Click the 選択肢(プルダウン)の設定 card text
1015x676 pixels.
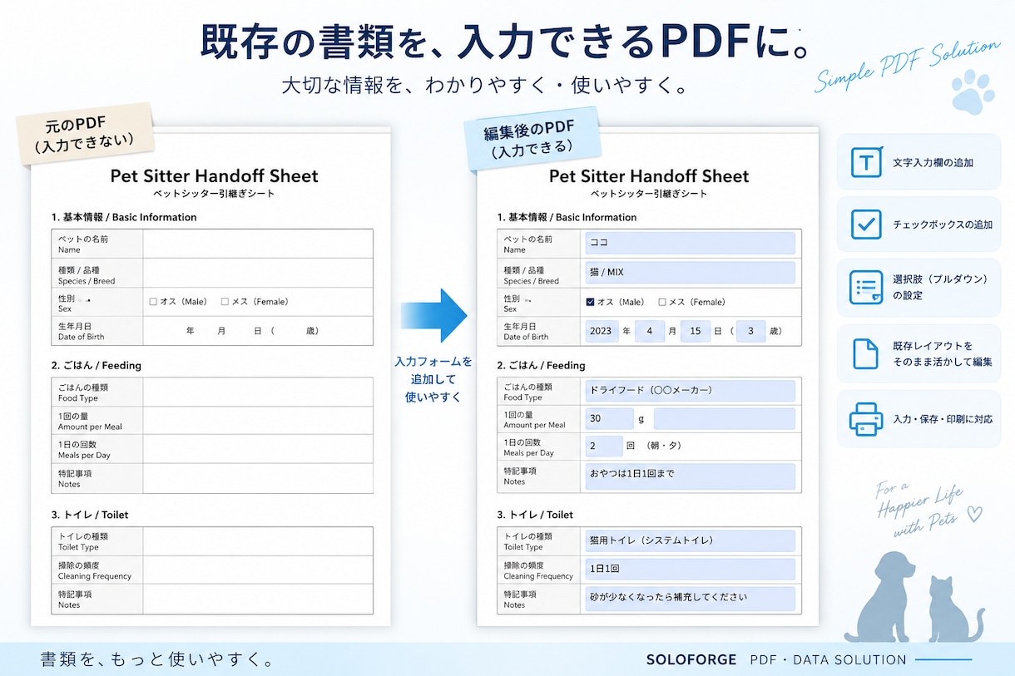click(x=940, y=288)
